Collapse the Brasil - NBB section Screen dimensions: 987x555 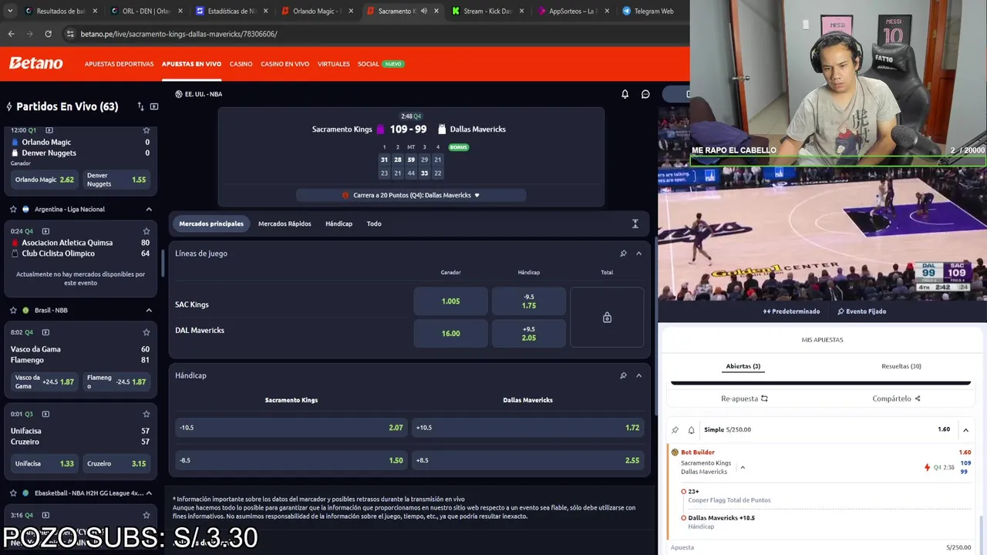pos(149,310)
